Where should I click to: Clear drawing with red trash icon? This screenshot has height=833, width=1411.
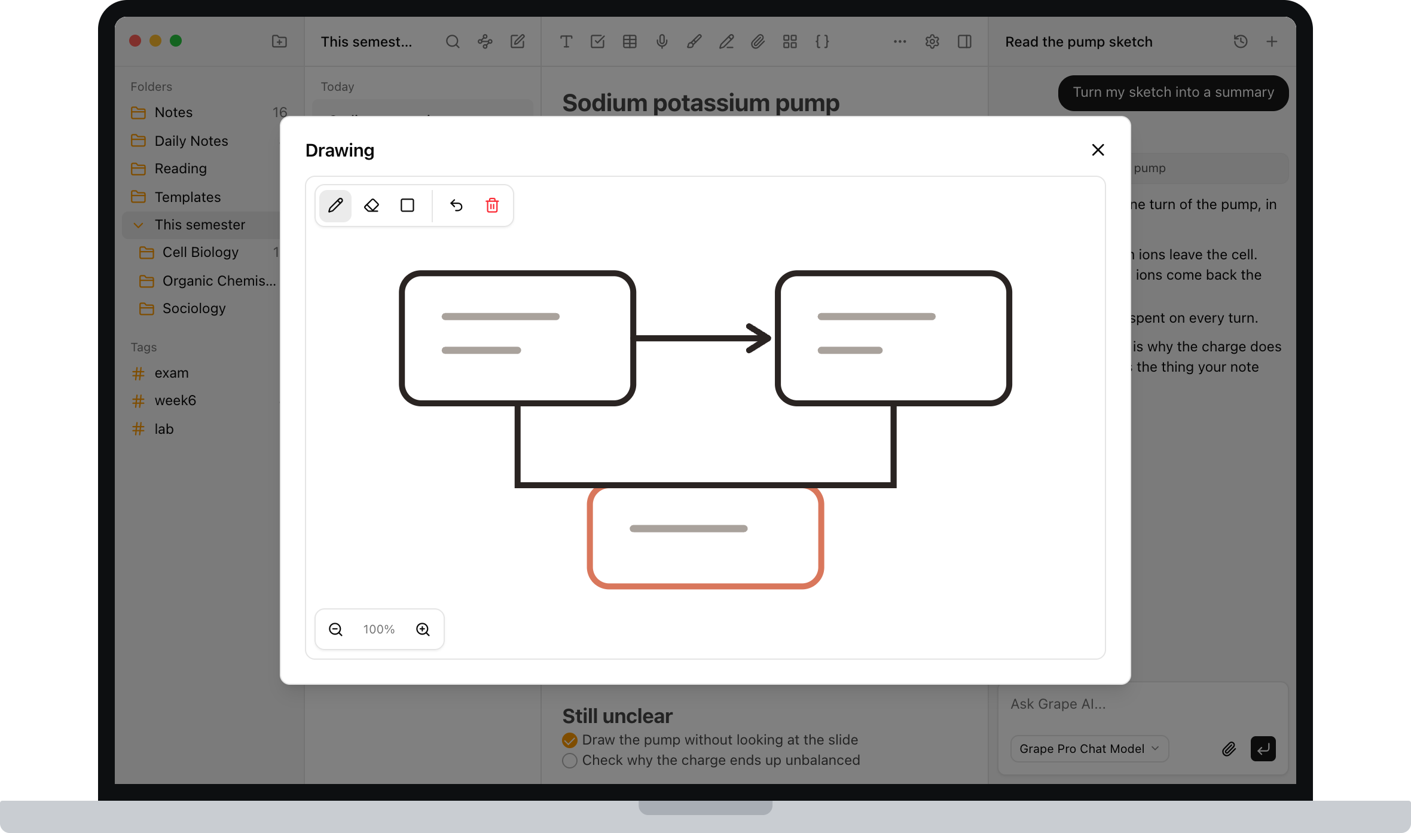492,206
